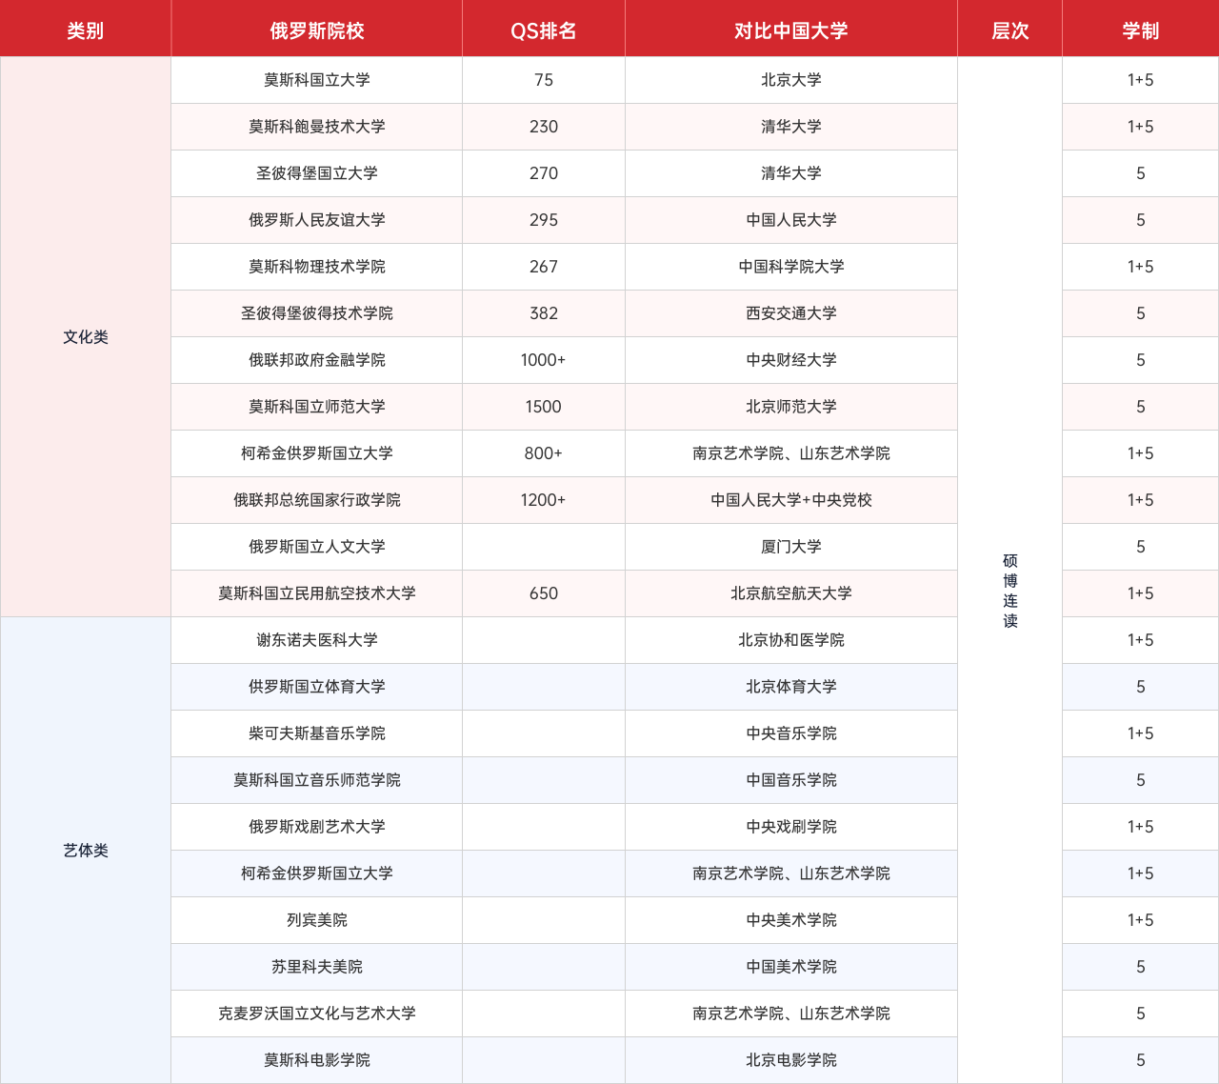Select 列宾美院 cell
1219x1084 pixels.
pyautogui.click(x=317, y=920)
